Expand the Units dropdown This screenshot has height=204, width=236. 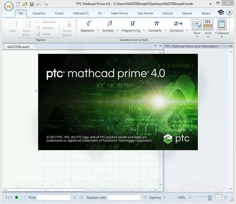208,33
